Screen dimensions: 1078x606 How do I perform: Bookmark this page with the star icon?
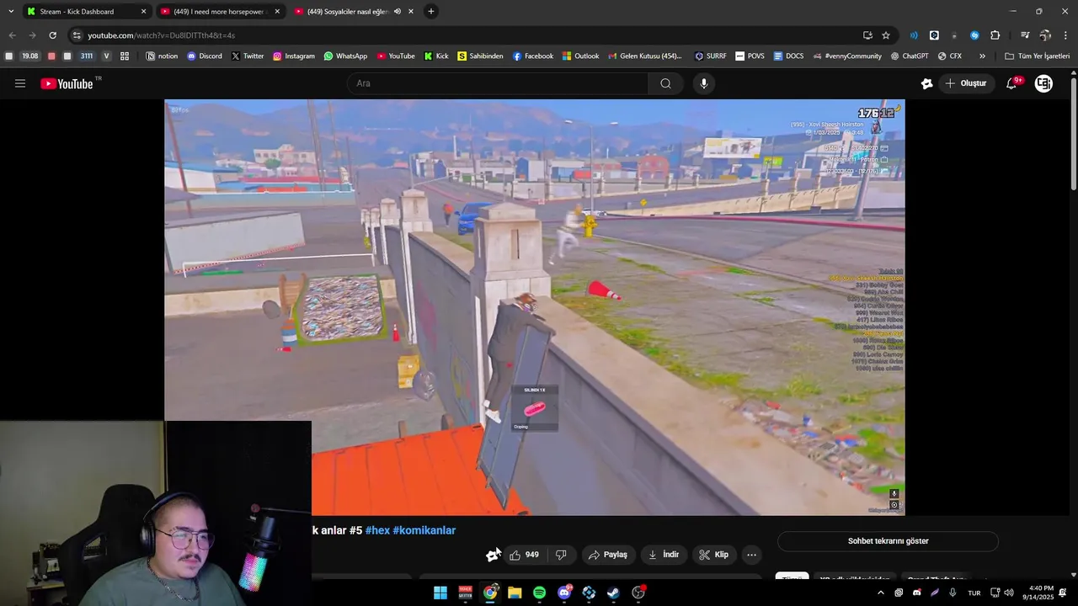pyautogui.click(x=886, y=35)
